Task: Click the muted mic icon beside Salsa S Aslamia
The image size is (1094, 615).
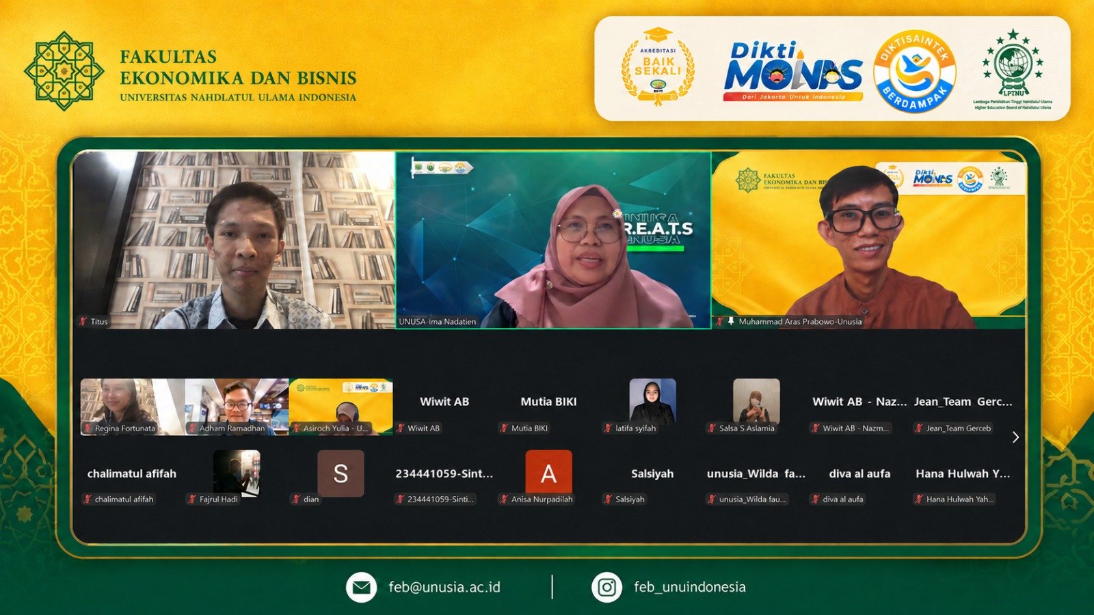Action: click(x=712, y=428)
